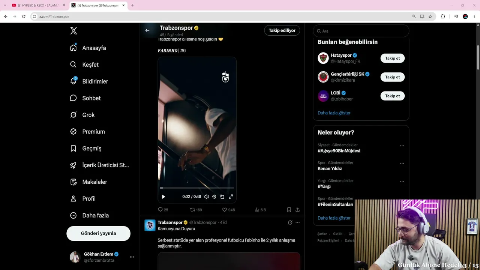
Task: Open video in picture-in-picture
Action: point(222,196)
